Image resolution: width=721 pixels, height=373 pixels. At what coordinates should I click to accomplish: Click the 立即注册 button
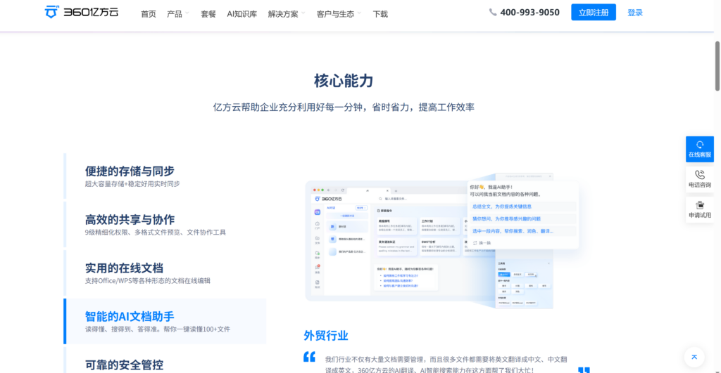pyautogui.click(x=593, y=13)
